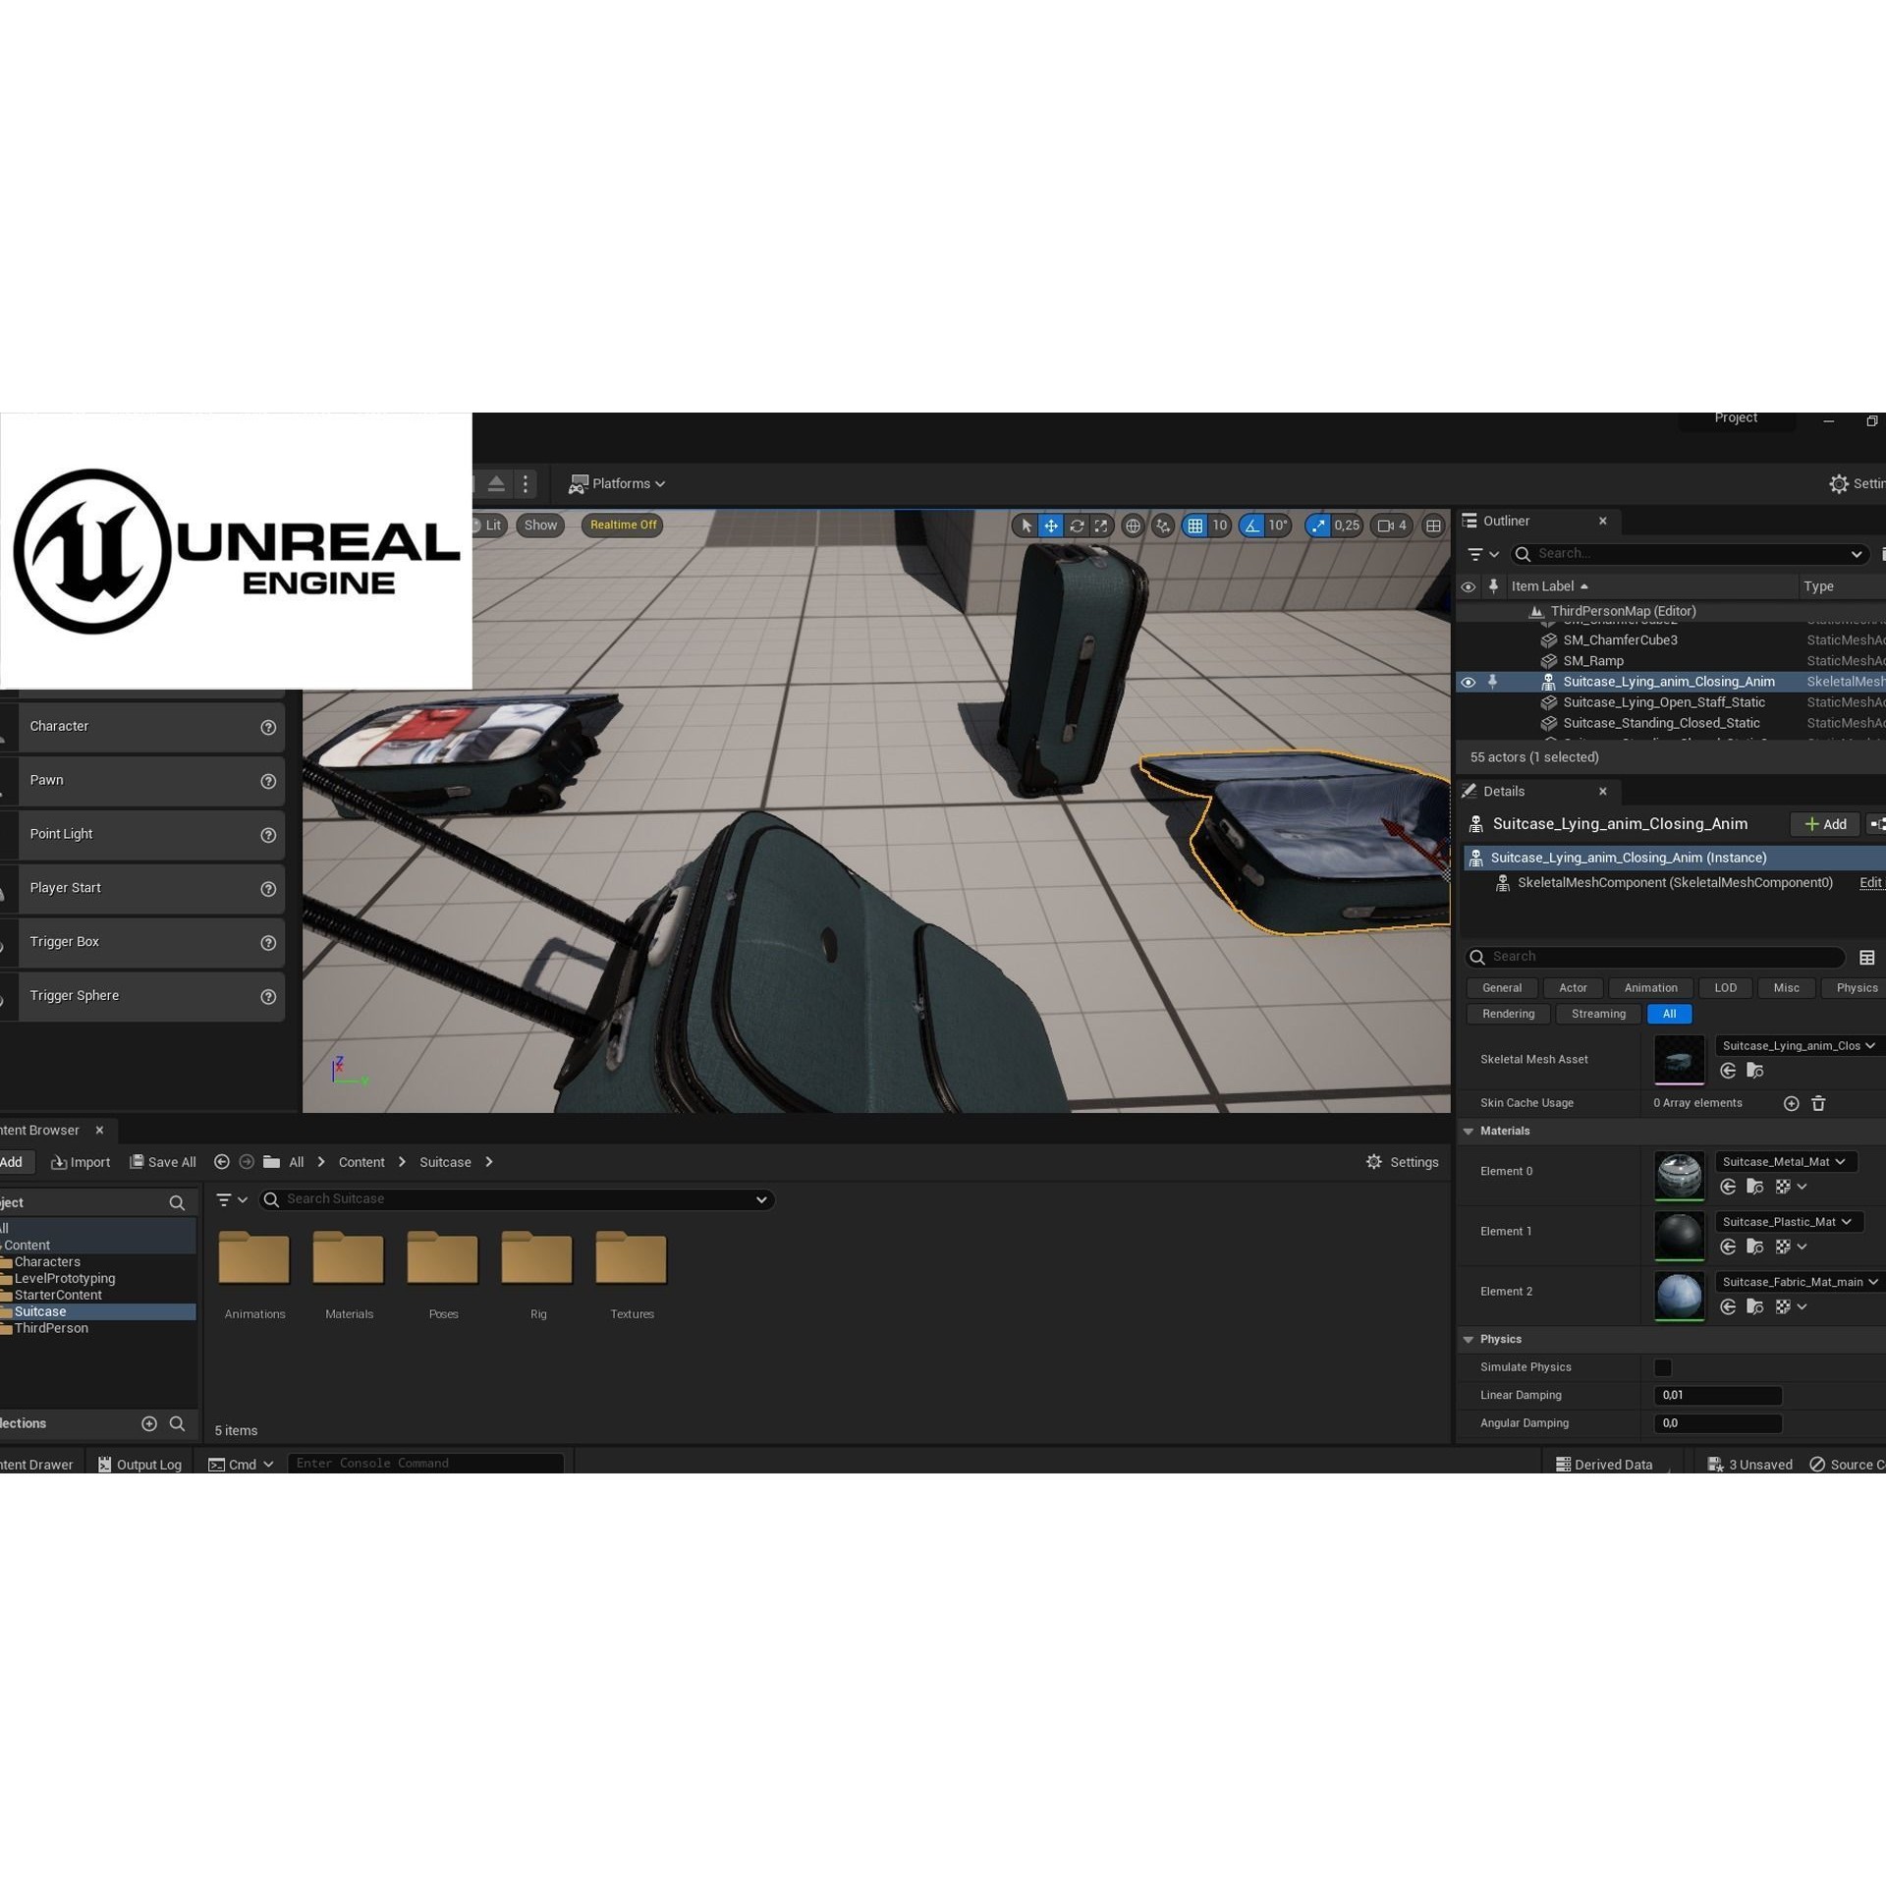Activate the Scale gizmo tool
The height and width of the screenshot is (1886, 1886).
click(x=1101, y=526)
